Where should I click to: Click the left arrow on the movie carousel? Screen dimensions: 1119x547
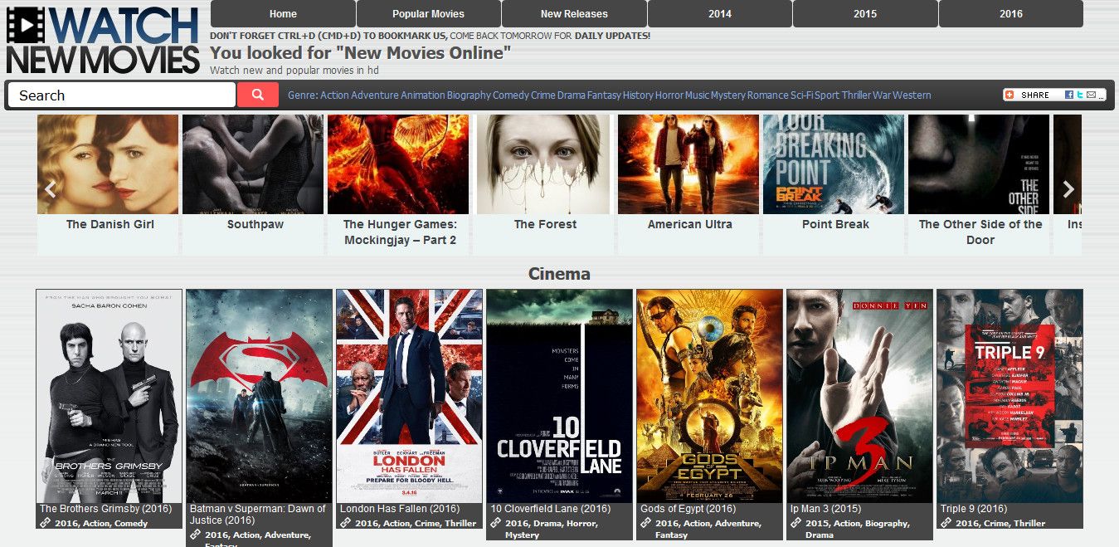[x=50, y=189]
